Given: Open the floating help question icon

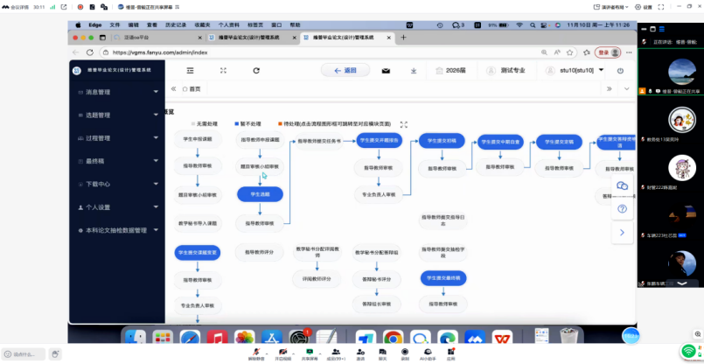Looking at the screenshot, I should click(x=622, y=209).
